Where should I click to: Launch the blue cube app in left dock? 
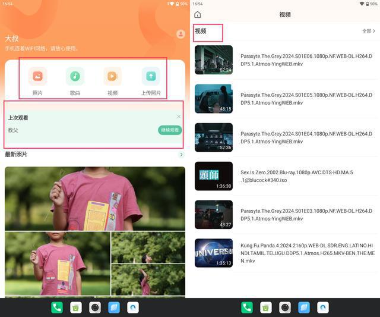click(114, 307)
